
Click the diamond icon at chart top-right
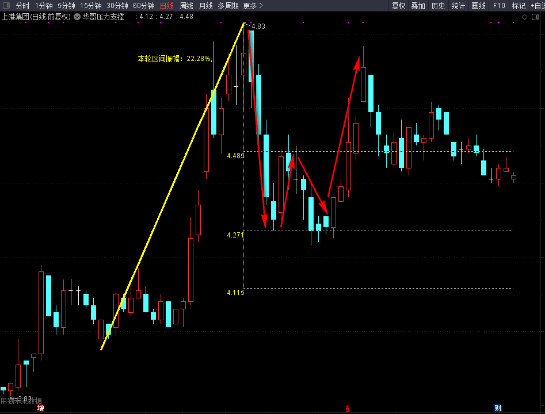524,17
